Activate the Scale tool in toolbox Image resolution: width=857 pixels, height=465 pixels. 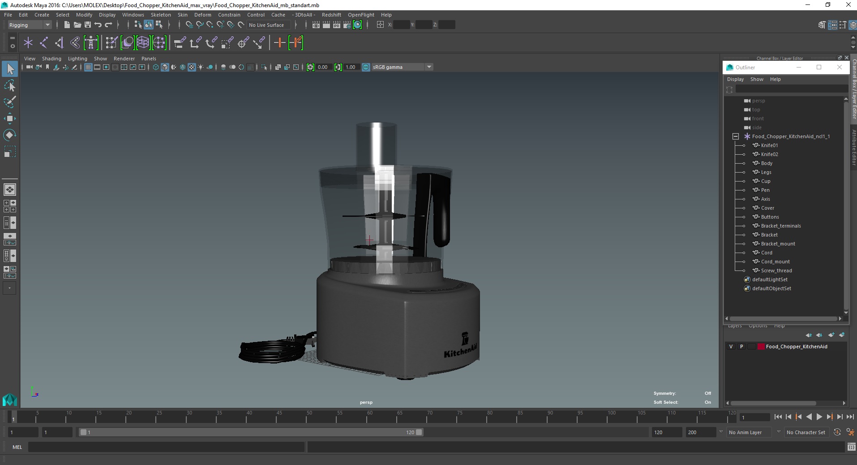coord(10,152)
